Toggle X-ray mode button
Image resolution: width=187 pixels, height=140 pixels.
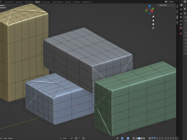[x=134, y=138]
